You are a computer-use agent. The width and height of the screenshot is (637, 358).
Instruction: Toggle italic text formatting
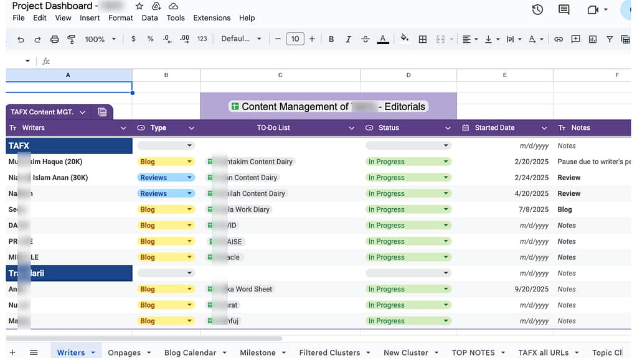click(x=348, y=39)
